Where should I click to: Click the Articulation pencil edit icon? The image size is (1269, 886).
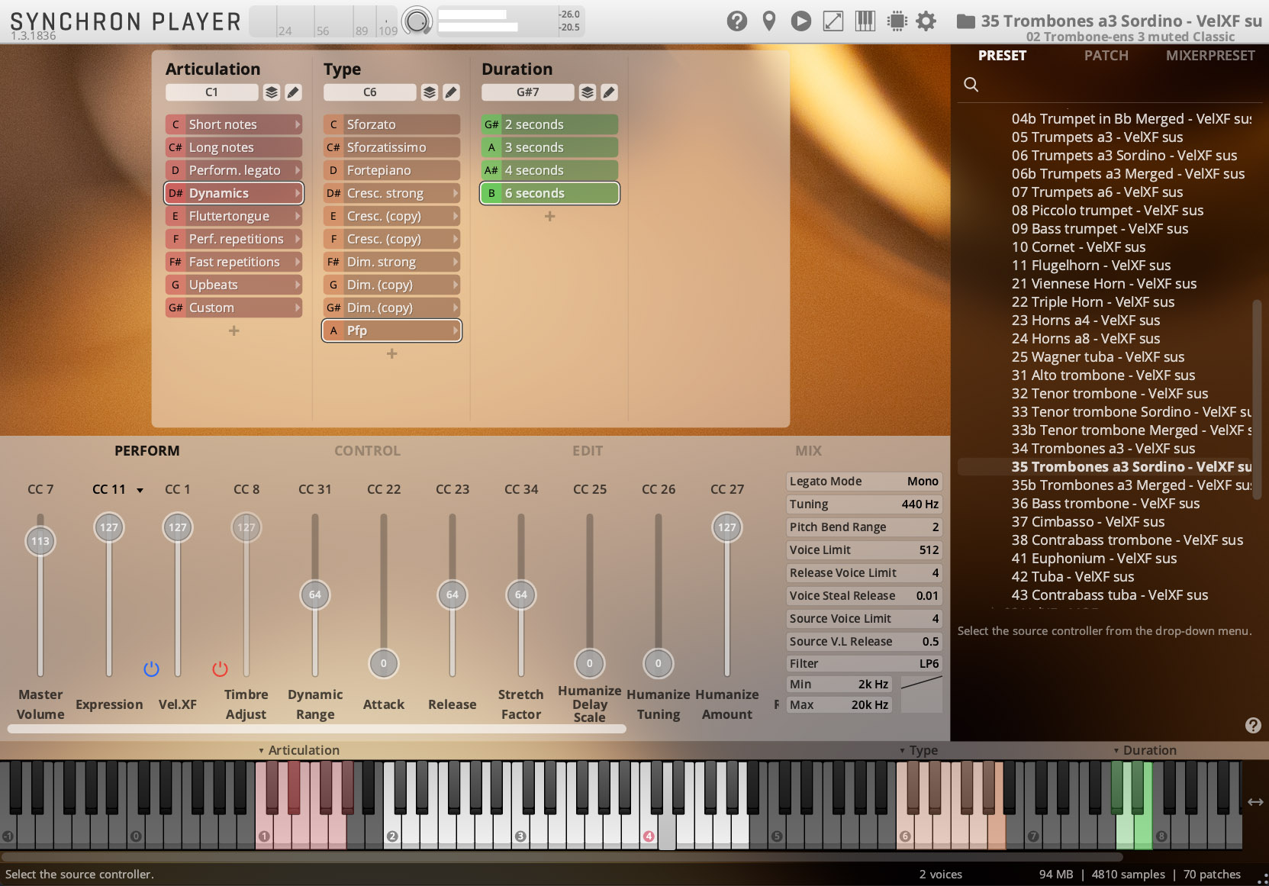tap(293, 92)
